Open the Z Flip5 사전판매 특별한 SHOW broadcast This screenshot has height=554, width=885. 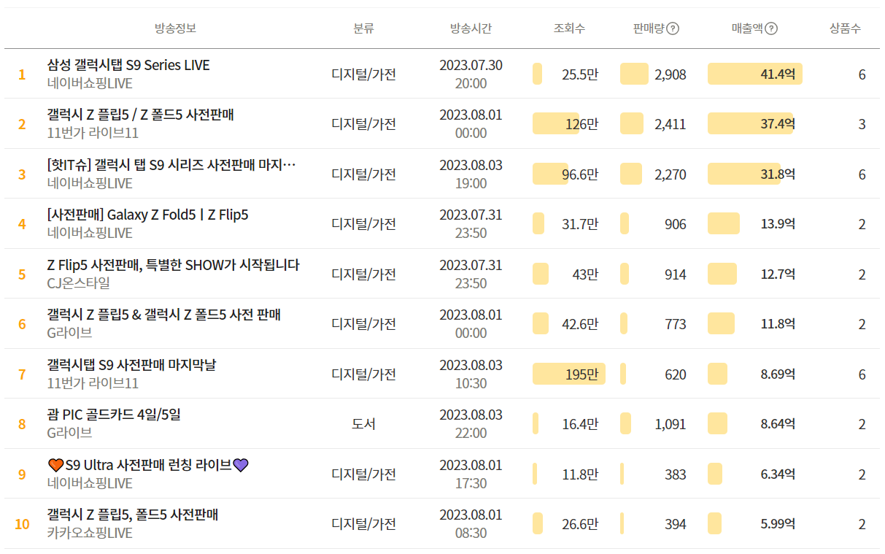point(173,264)
